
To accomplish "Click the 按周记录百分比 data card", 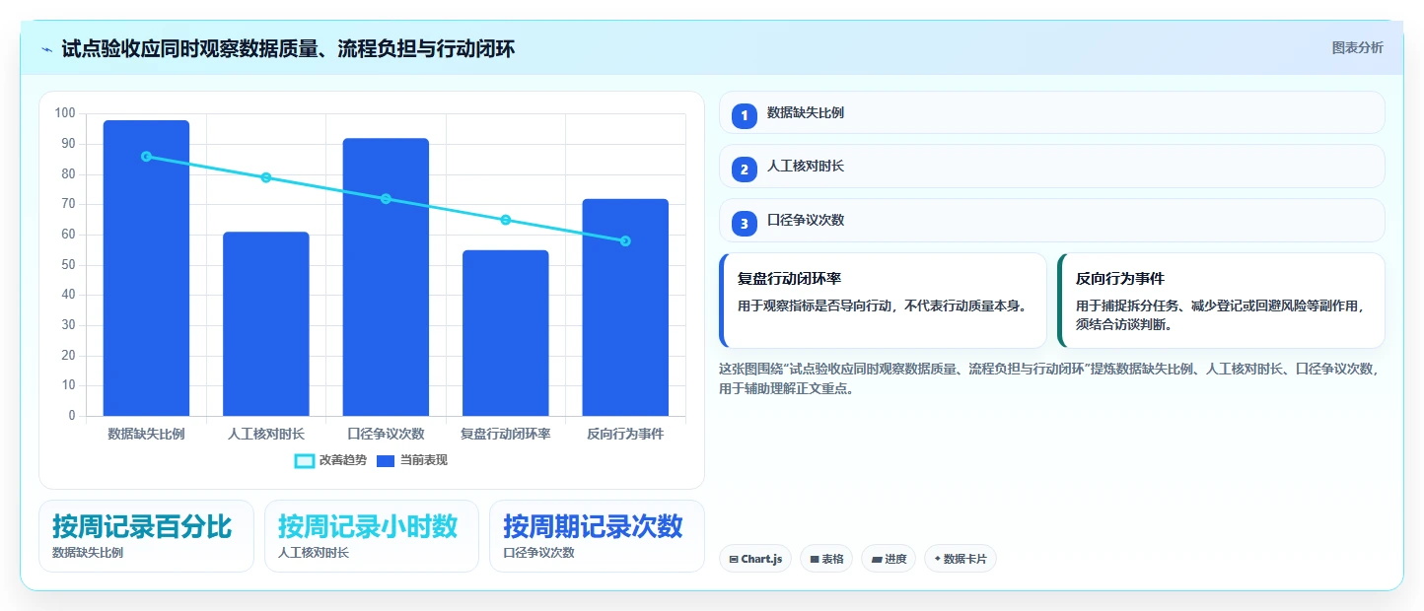I will tap(146, 536).
